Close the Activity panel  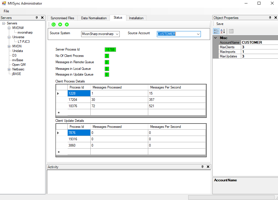pos(208,167)
